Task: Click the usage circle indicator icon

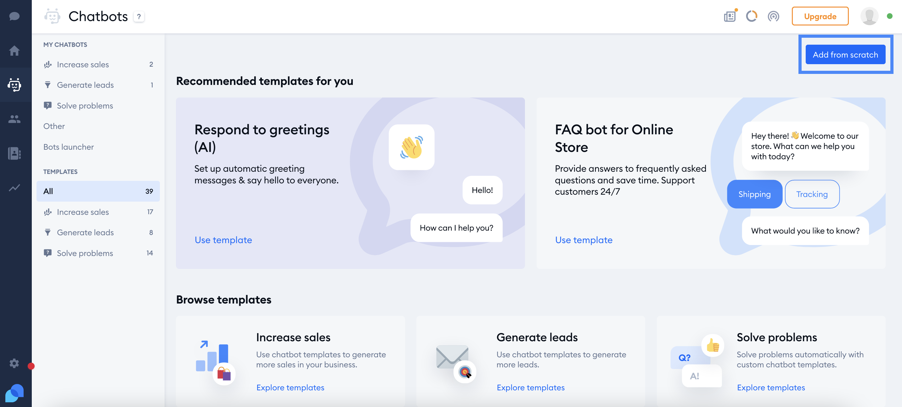Action: pyautogui.click(x=752, y=16)
